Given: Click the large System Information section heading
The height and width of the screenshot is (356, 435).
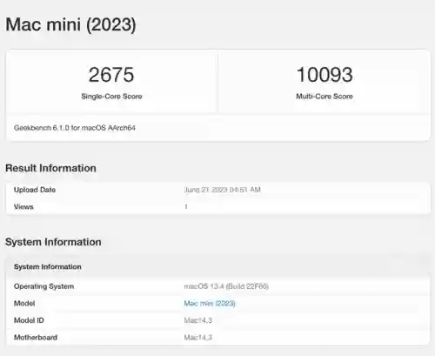Looking at the screenshot, I should (53, 242).
